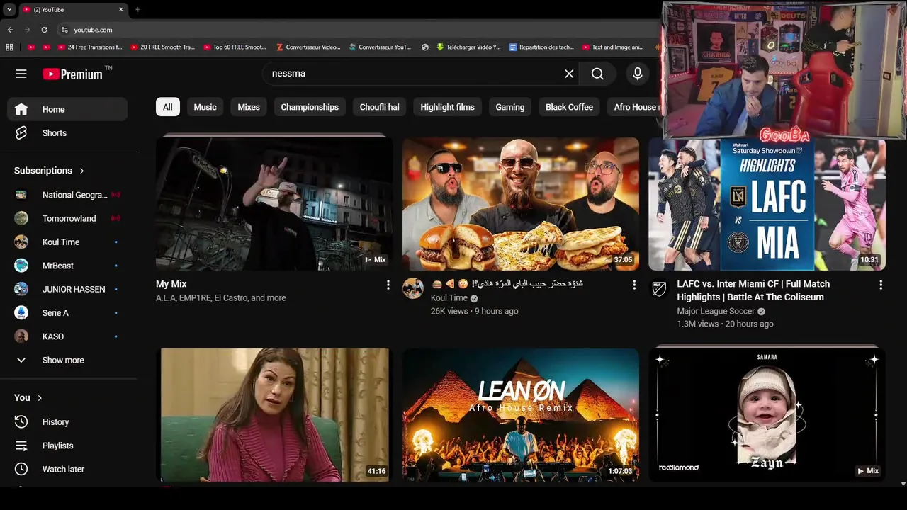Open KASO channel subscription
The height and width of the screenshot is (510, 907).
click(x=67, y=336)
